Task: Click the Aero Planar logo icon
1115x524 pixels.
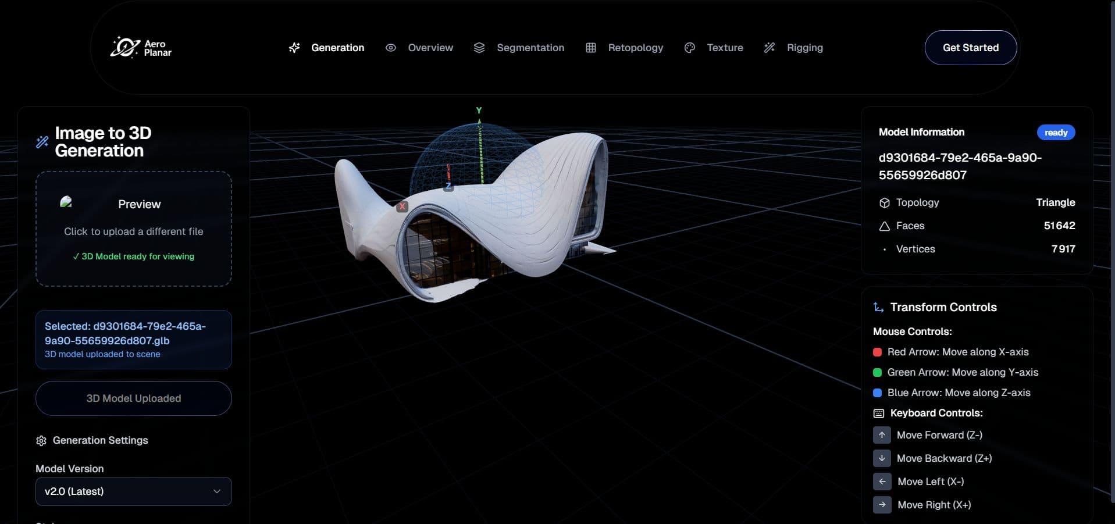Action: tap(124, 47)
